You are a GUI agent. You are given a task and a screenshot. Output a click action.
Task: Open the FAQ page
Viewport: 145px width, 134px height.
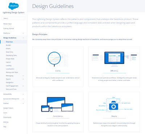(5, 127)
